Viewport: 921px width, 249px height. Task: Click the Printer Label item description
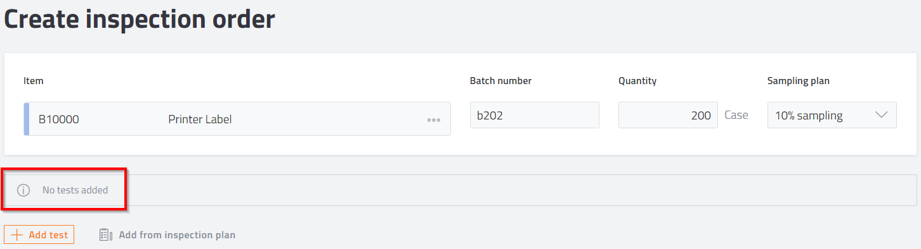(x=200, y=119)
